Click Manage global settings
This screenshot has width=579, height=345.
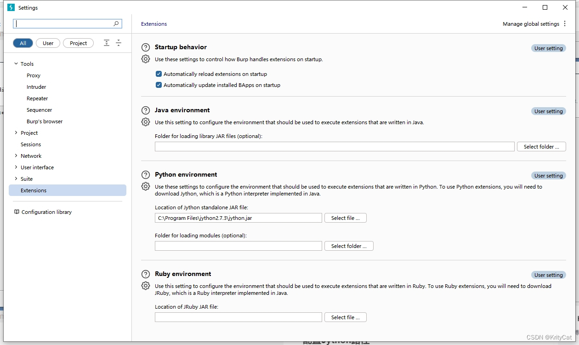click(x=531, y=24)
